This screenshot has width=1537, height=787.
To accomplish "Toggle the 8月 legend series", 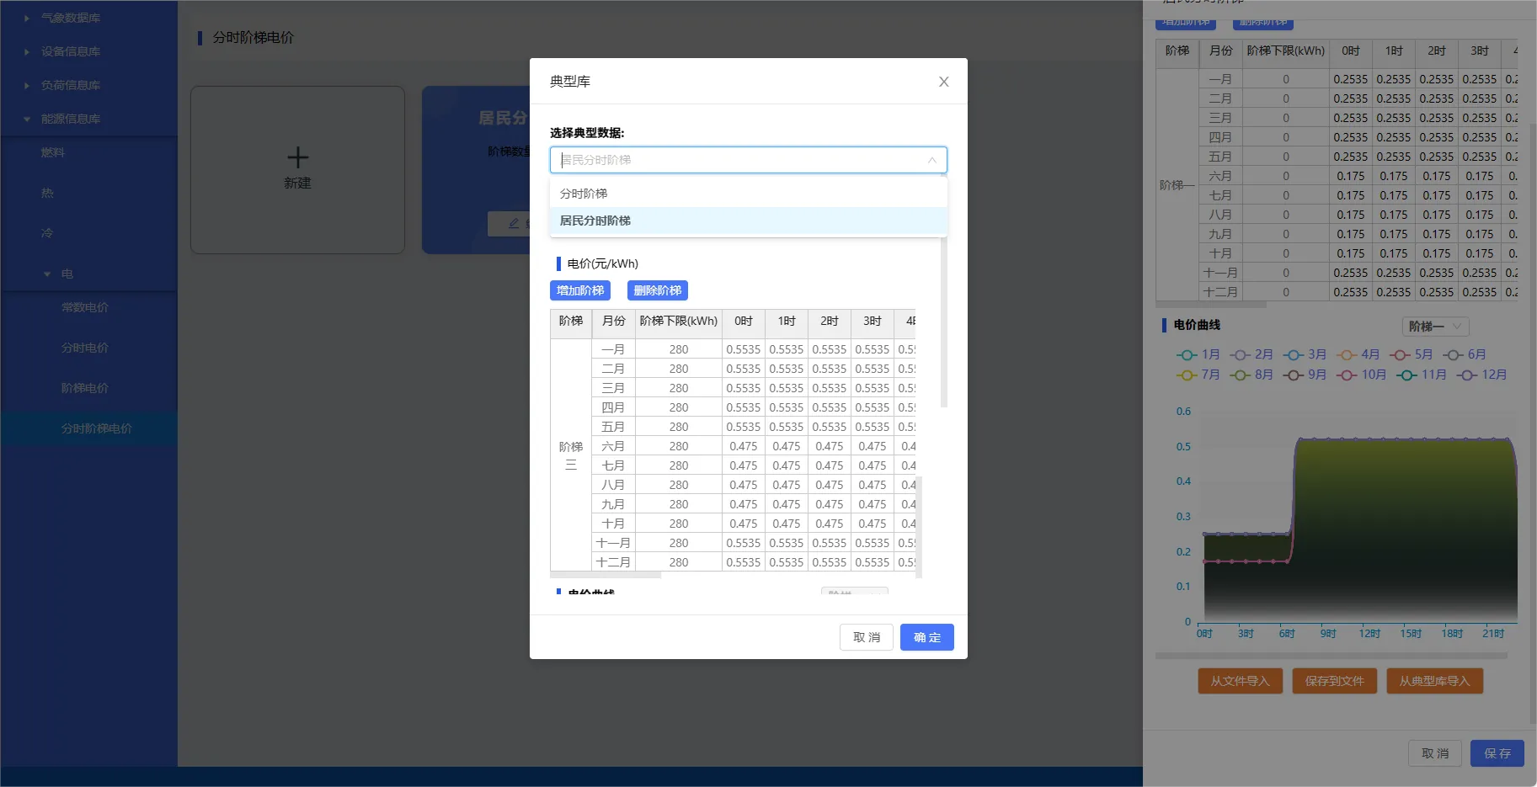I will point(1251,375).
